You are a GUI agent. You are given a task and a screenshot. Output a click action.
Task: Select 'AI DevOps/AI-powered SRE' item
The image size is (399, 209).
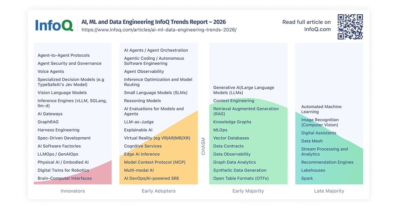tap(152, 178)
